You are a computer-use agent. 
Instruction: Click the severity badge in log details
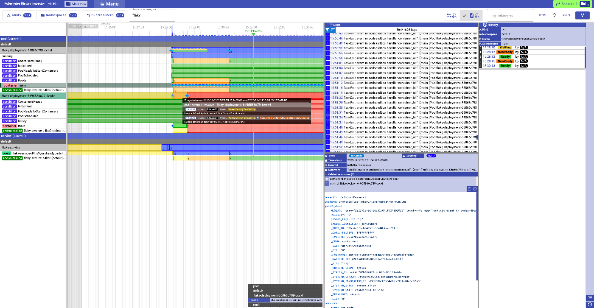tap(431, 156)
